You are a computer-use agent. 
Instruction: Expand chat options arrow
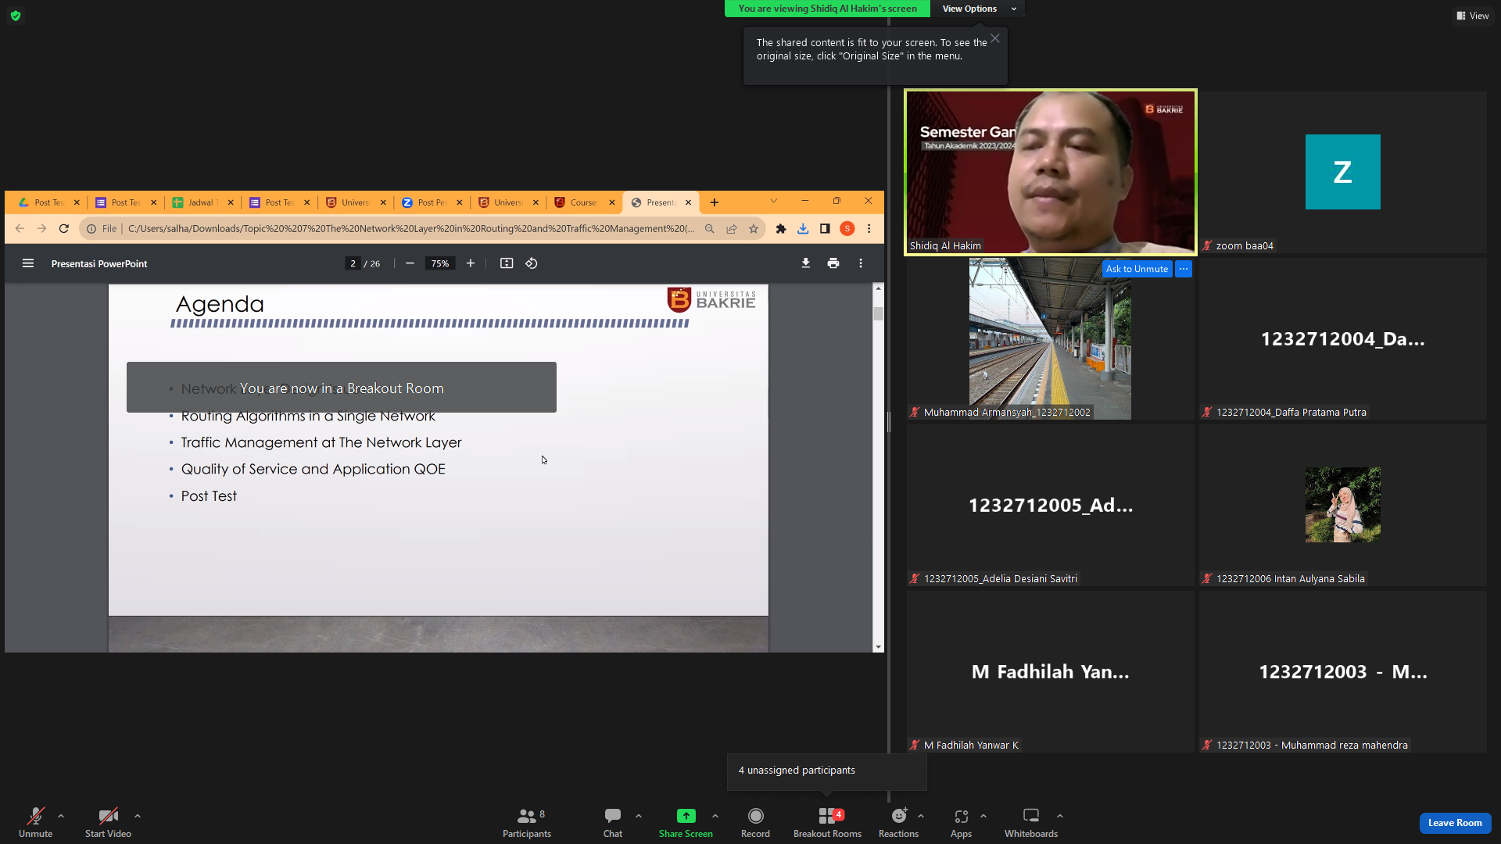pos(639,816)
